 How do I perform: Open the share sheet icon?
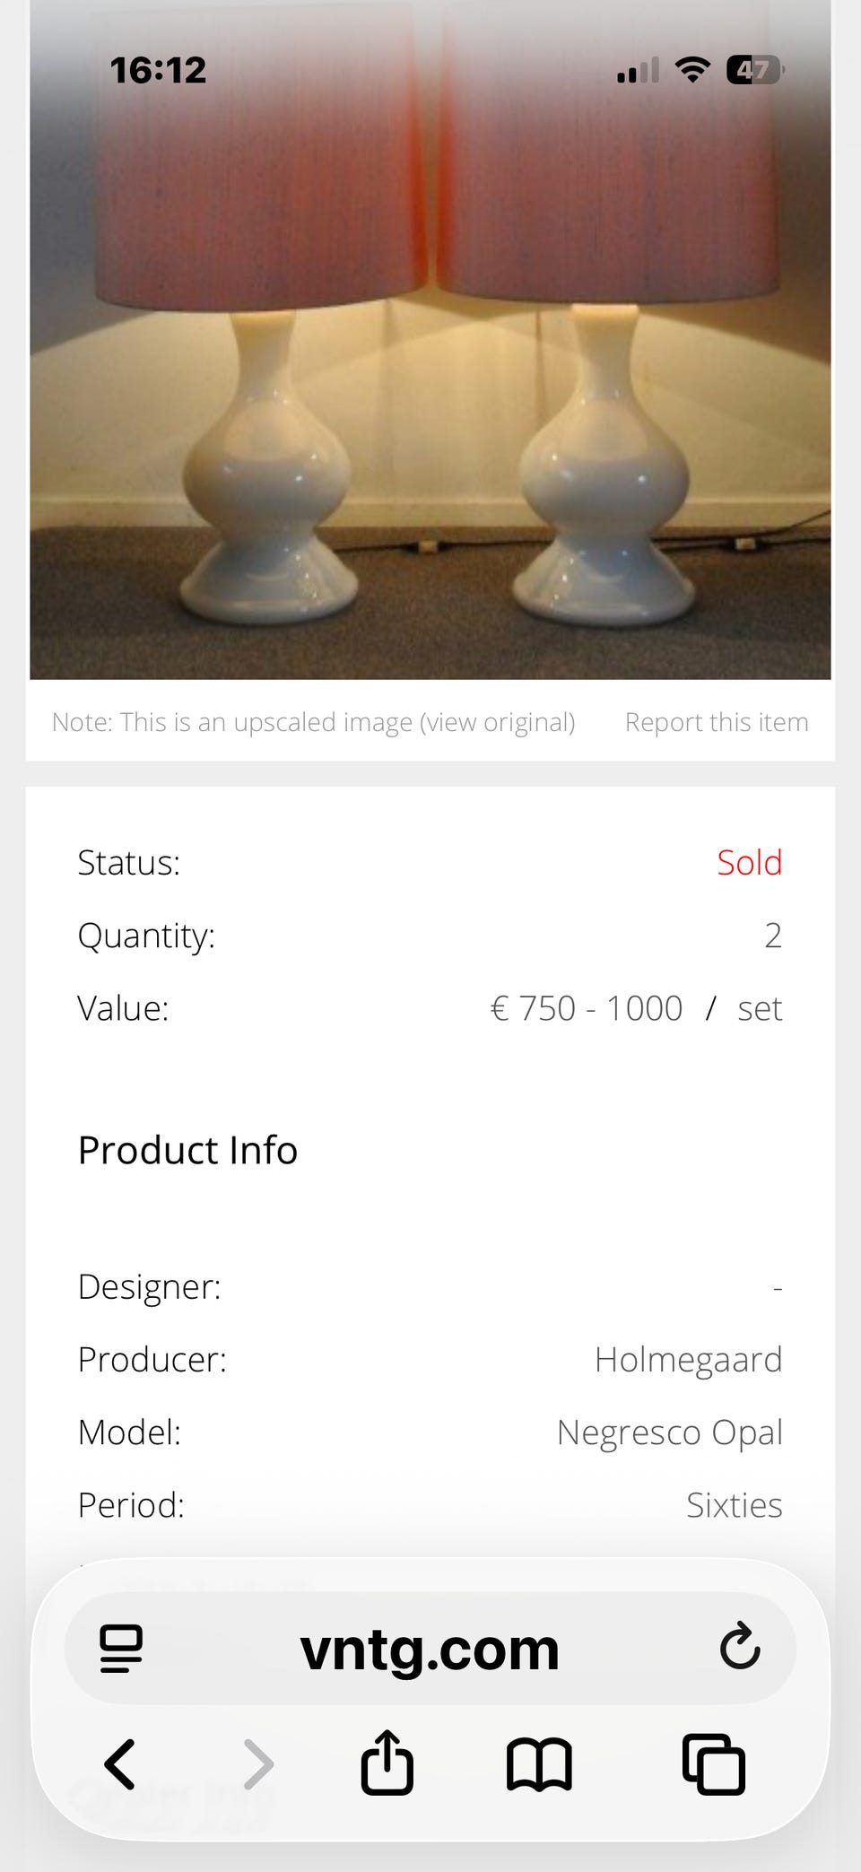387,1762
